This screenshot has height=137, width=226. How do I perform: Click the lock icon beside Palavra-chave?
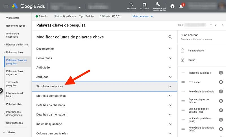pyautogui.click(x=182, y=51)
